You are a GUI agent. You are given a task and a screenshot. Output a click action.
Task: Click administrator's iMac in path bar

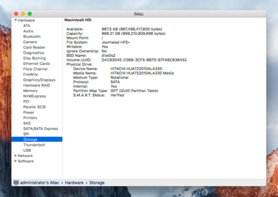pyautogui.click(x=40, y=183)
